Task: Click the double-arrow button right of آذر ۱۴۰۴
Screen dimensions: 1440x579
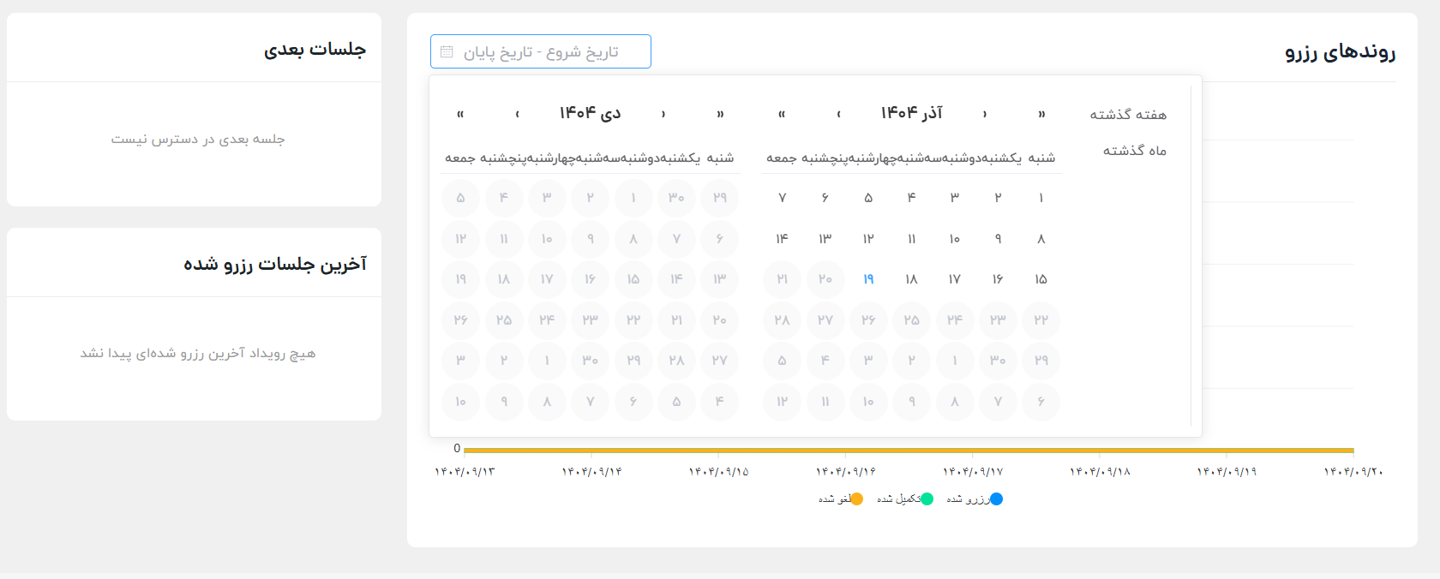Action: pos(1041,114)
